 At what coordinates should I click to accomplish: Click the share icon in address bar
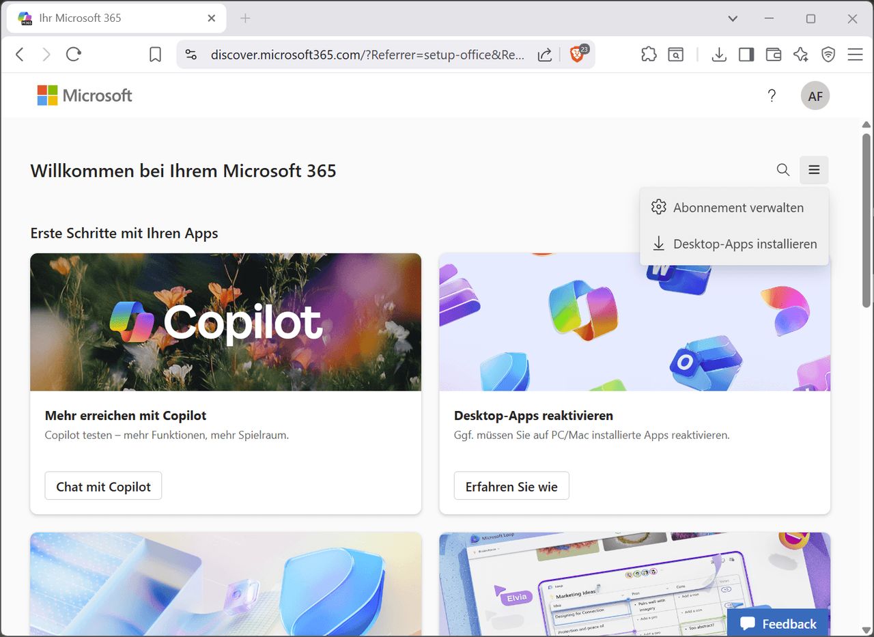point(545,55)
